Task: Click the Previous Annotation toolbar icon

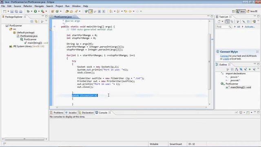Action: coord(118,11)
